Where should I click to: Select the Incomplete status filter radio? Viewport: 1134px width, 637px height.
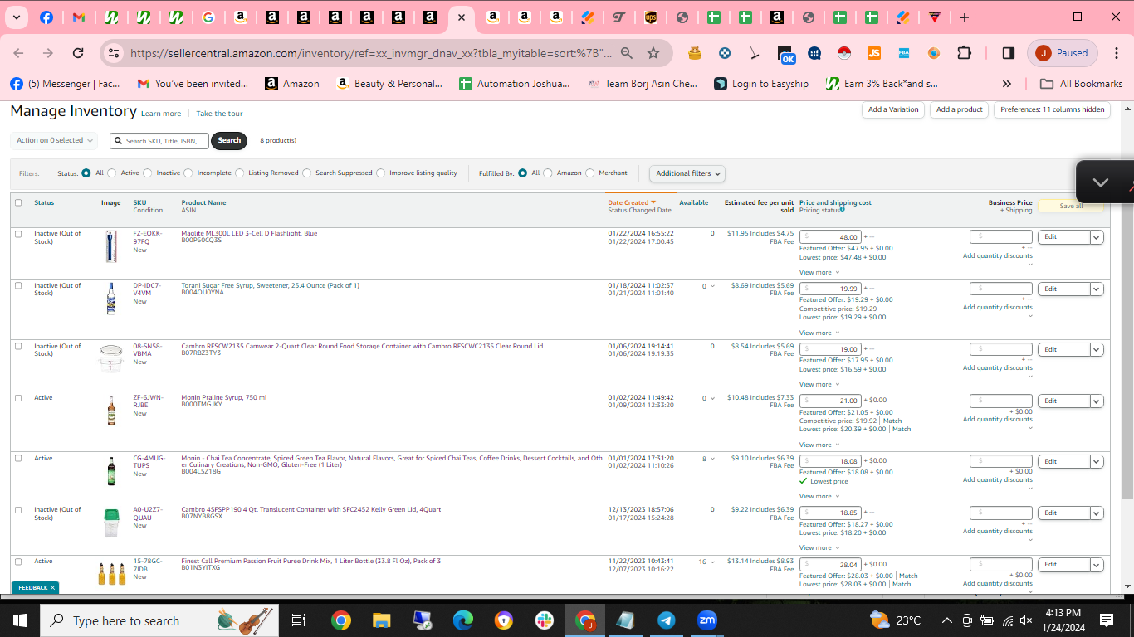pos(188,173)
